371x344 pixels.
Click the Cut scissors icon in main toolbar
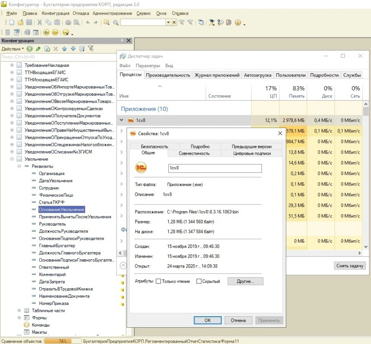[40, 23]
